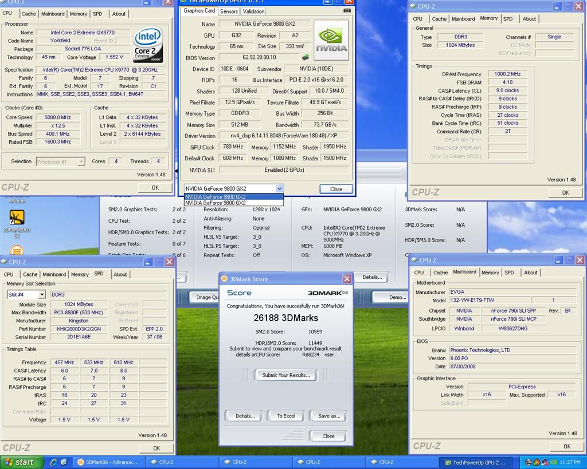Click the Part Number KHX2000D3K2/2GN field
The height and width of the screenshot is (469, 587).
coord(79,329)
